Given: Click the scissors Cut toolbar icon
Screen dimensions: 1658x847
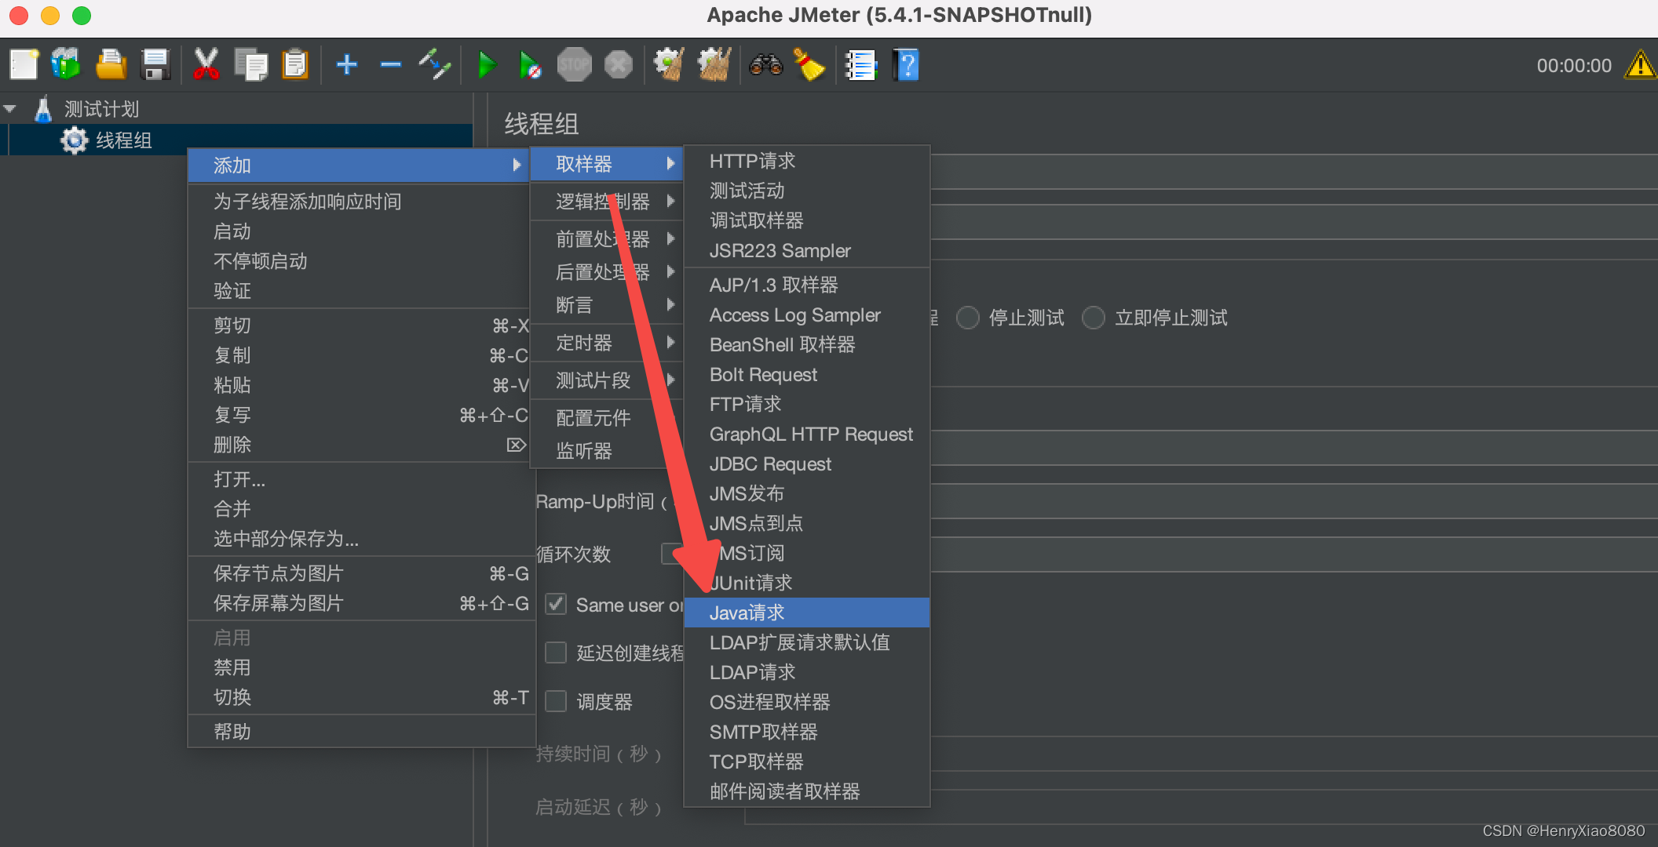Looking at the screenshot, I should pos(206,65).
